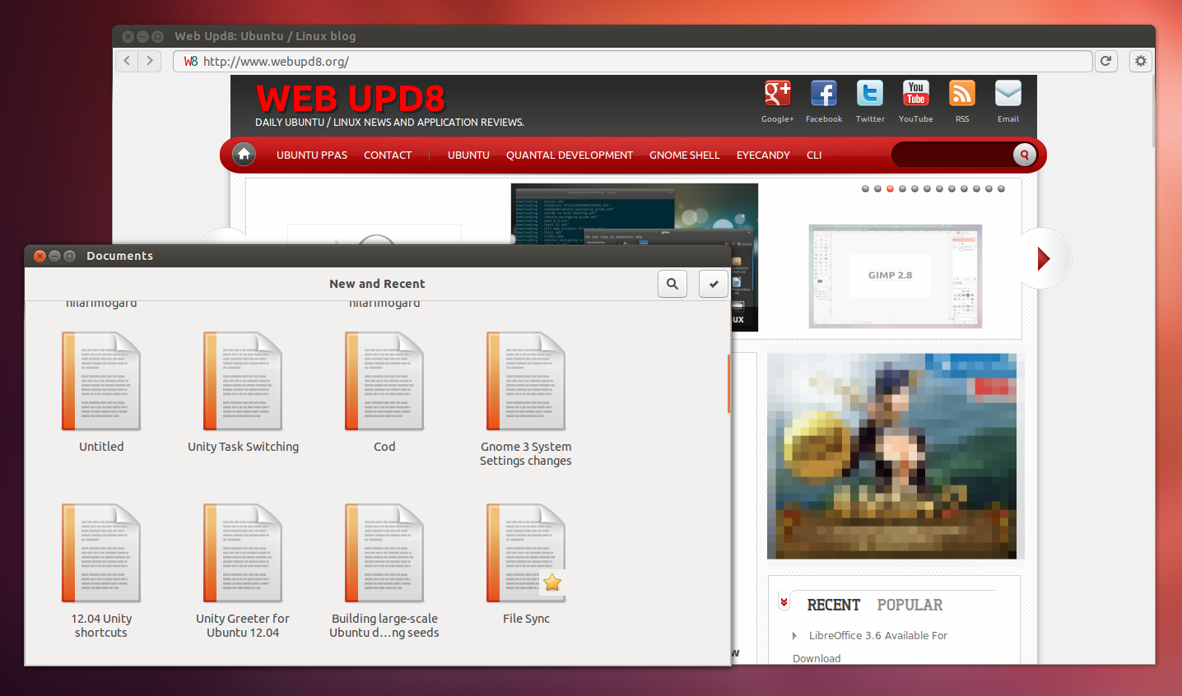
Task: Click the WEB UPD8 site logo
Action: [x=351, y=99]
